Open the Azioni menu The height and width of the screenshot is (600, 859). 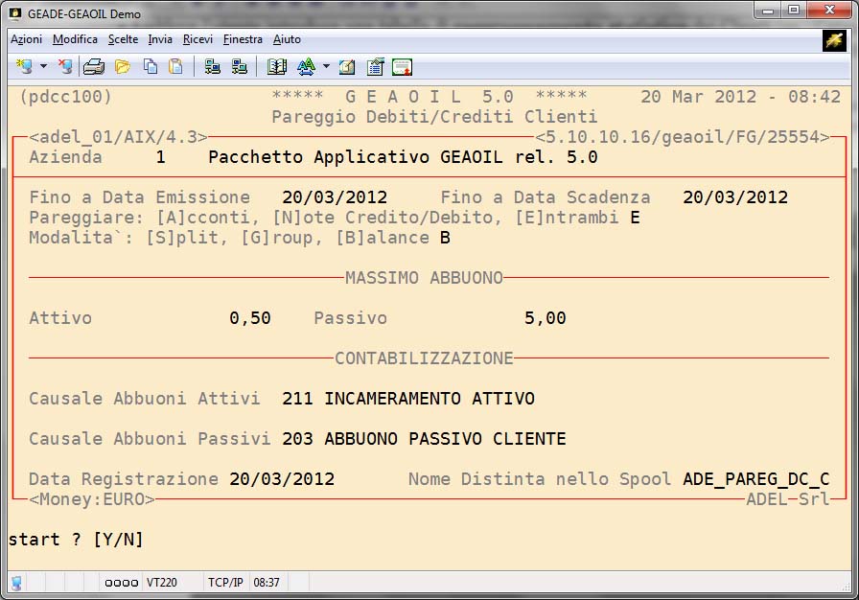26,39
